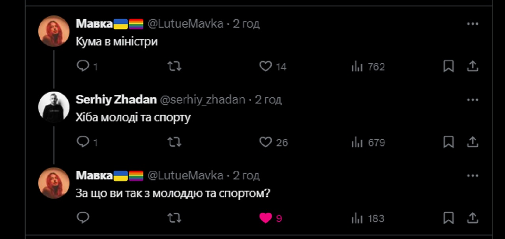Reply to Serhiy Zhadan's tweet
Image resolution: width=505 pixels, height=239 pixels.
click(83, 142)
